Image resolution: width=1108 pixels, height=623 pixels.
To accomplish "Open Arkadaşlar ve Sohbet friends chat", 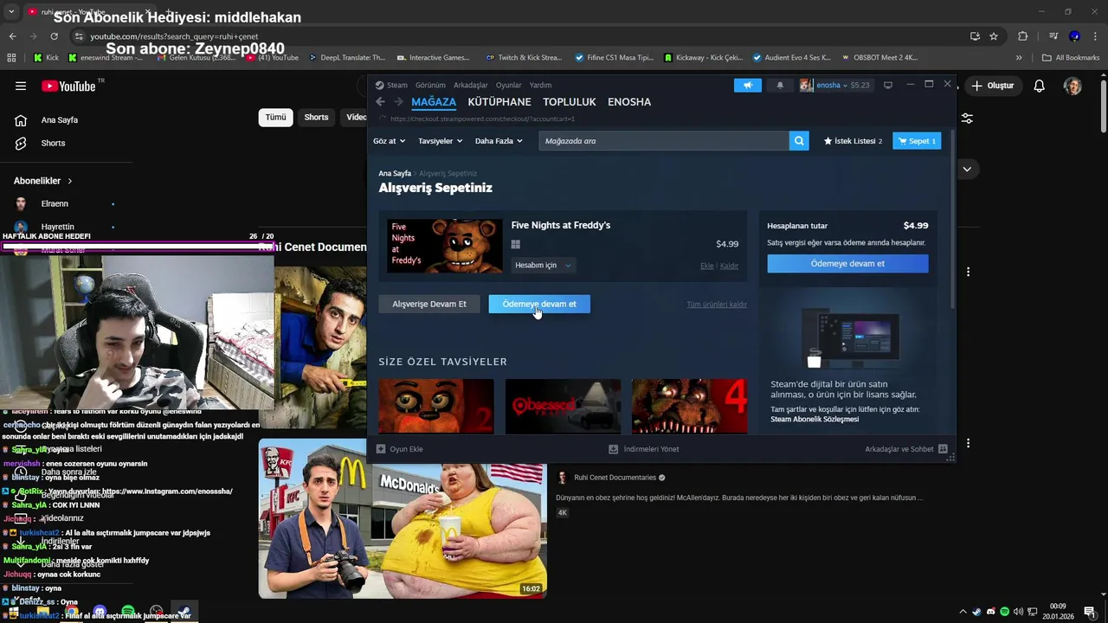I will 906,449.
